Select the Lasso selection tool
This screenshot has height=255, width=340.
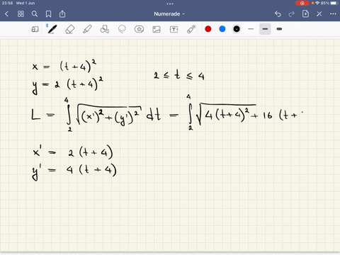click(122, 29)
